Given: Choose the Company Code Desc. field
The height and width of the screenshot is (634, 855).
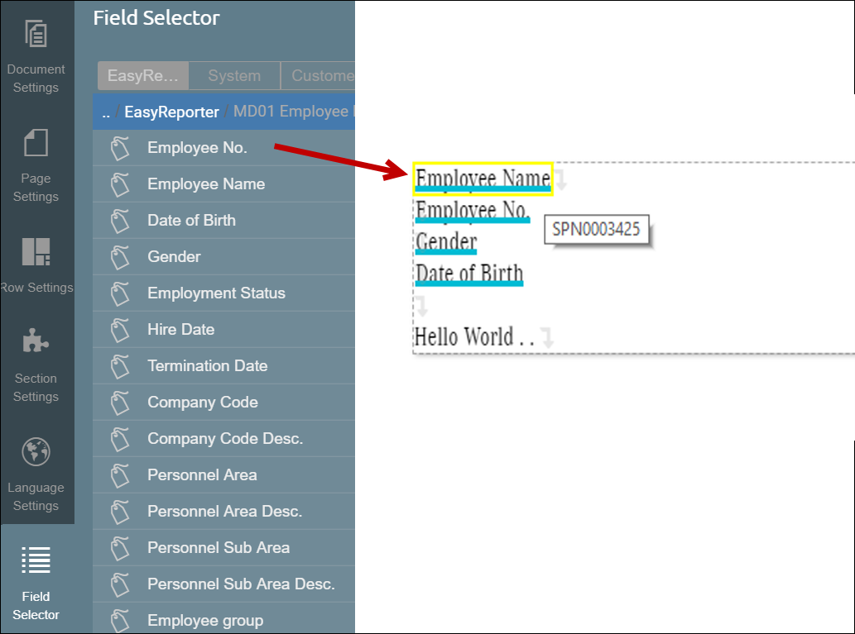Looking at the screenshot, I should (225, 439).
